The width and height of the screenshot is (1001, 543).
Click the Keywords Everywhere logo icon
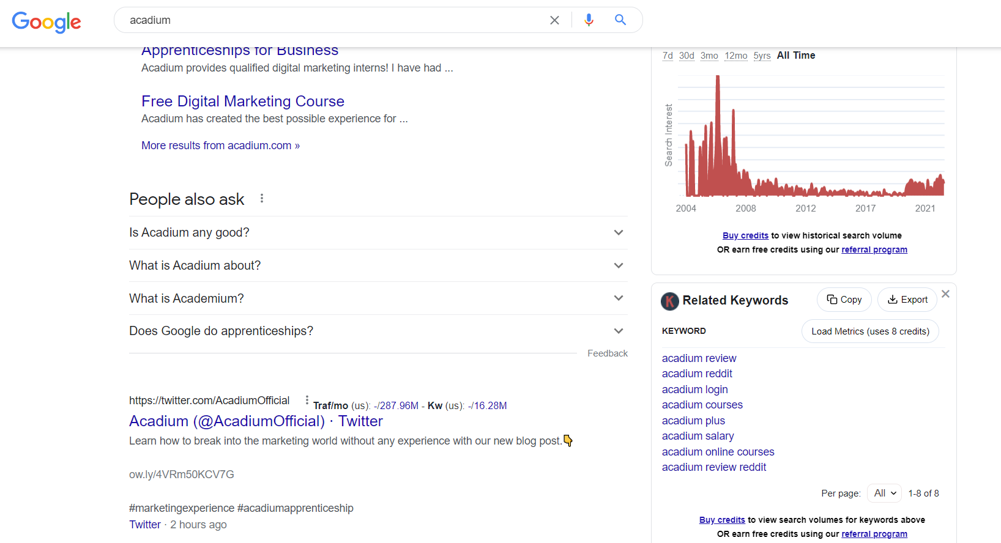(x=670, y=301)
